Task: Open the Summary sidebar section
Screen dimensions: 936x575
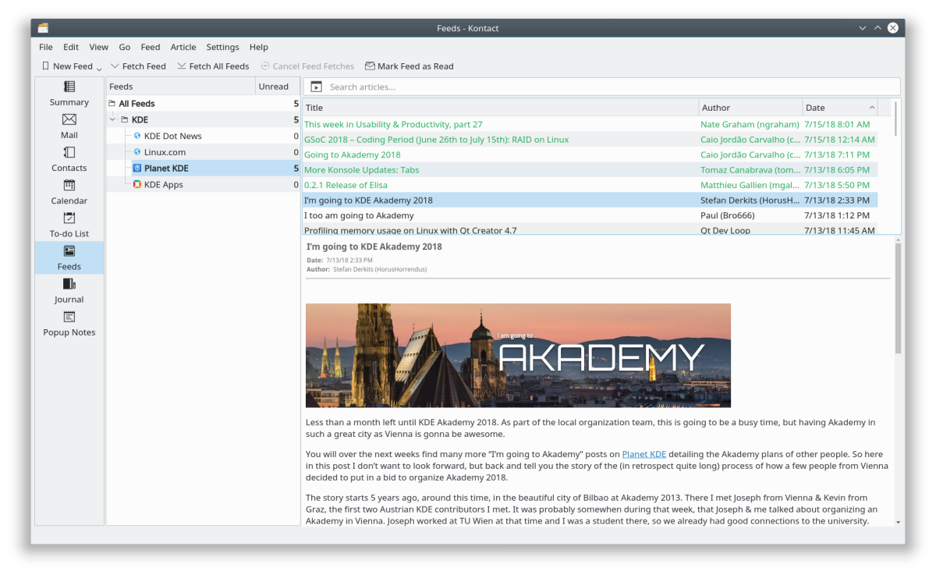Action: pyautogui.click(x=69, y=94)
